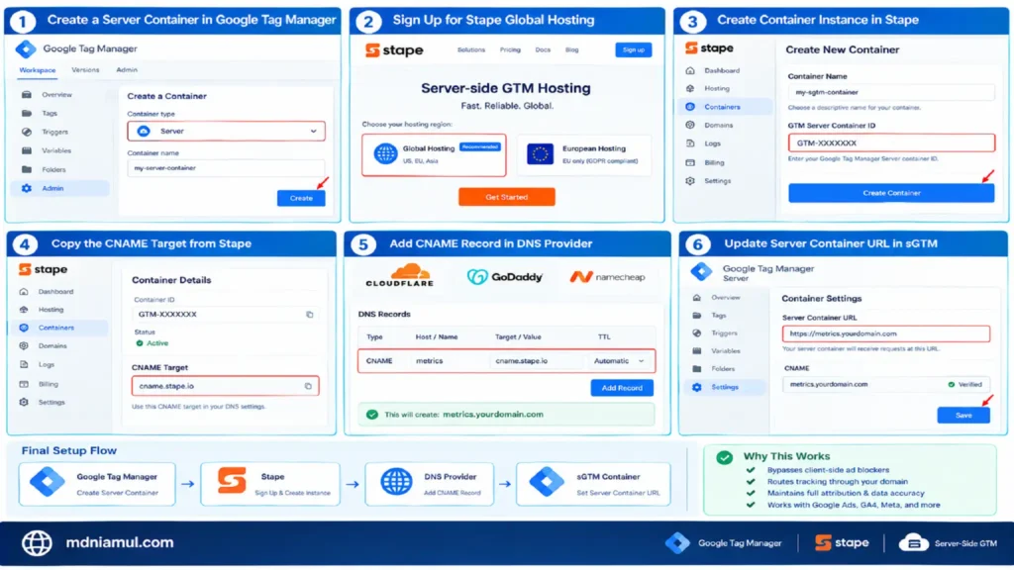This screenshot has width=1014, height=570.
Task: Choose the Global Hosting region card
Action: pos(434,155)
